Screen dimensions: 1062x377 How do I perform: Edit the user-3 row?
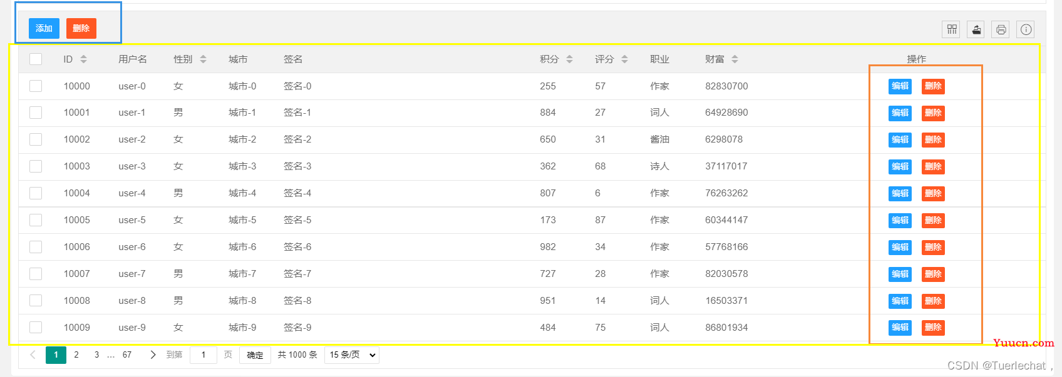pyautogui.click(x=900, y=167)
